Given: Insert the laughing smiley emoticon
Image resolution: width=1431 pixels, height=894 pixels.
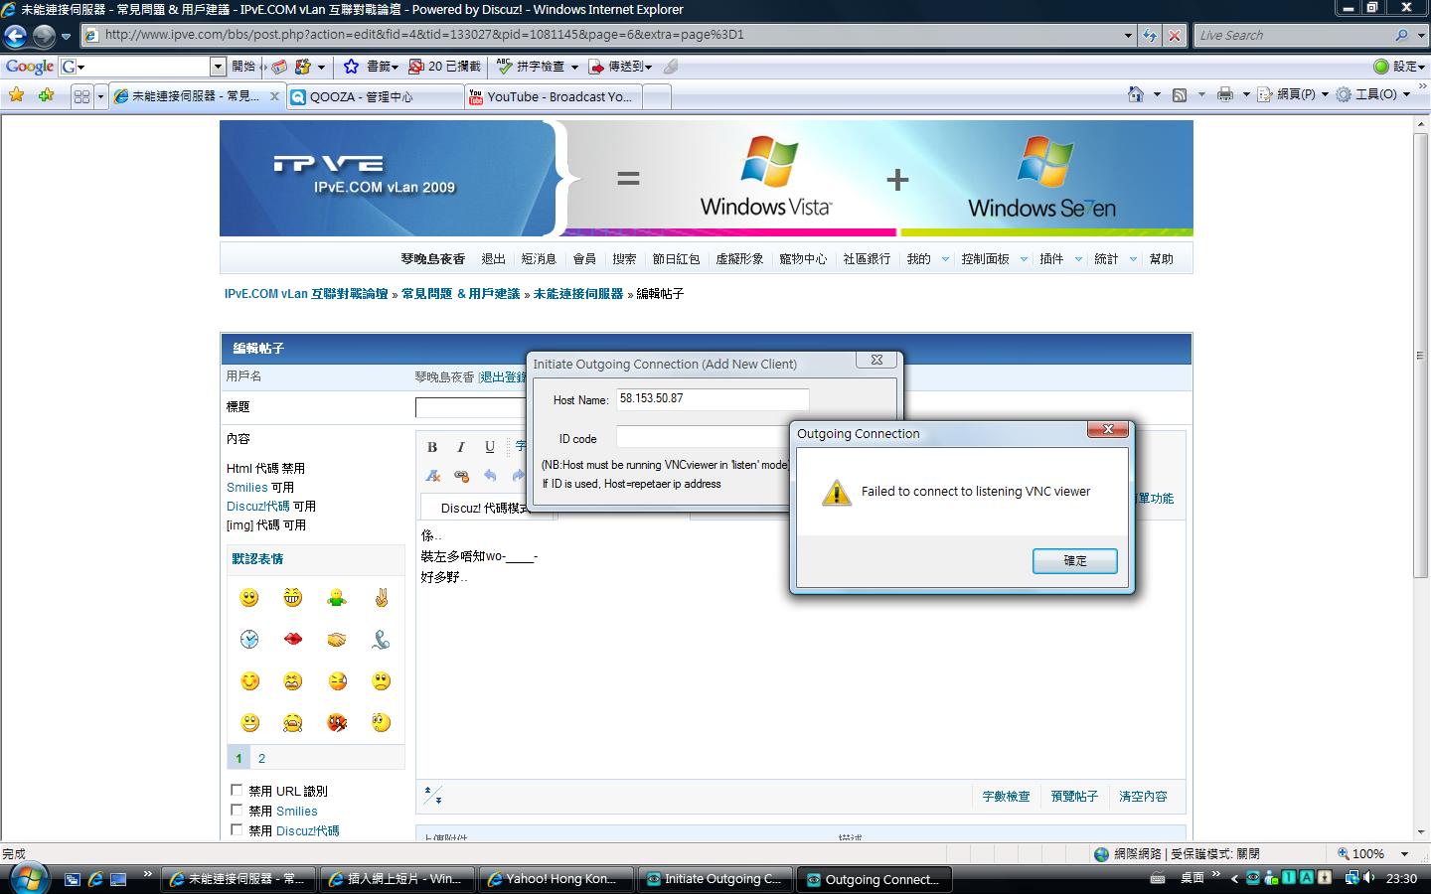Looking at the screenshot, I should coord(291,597).
